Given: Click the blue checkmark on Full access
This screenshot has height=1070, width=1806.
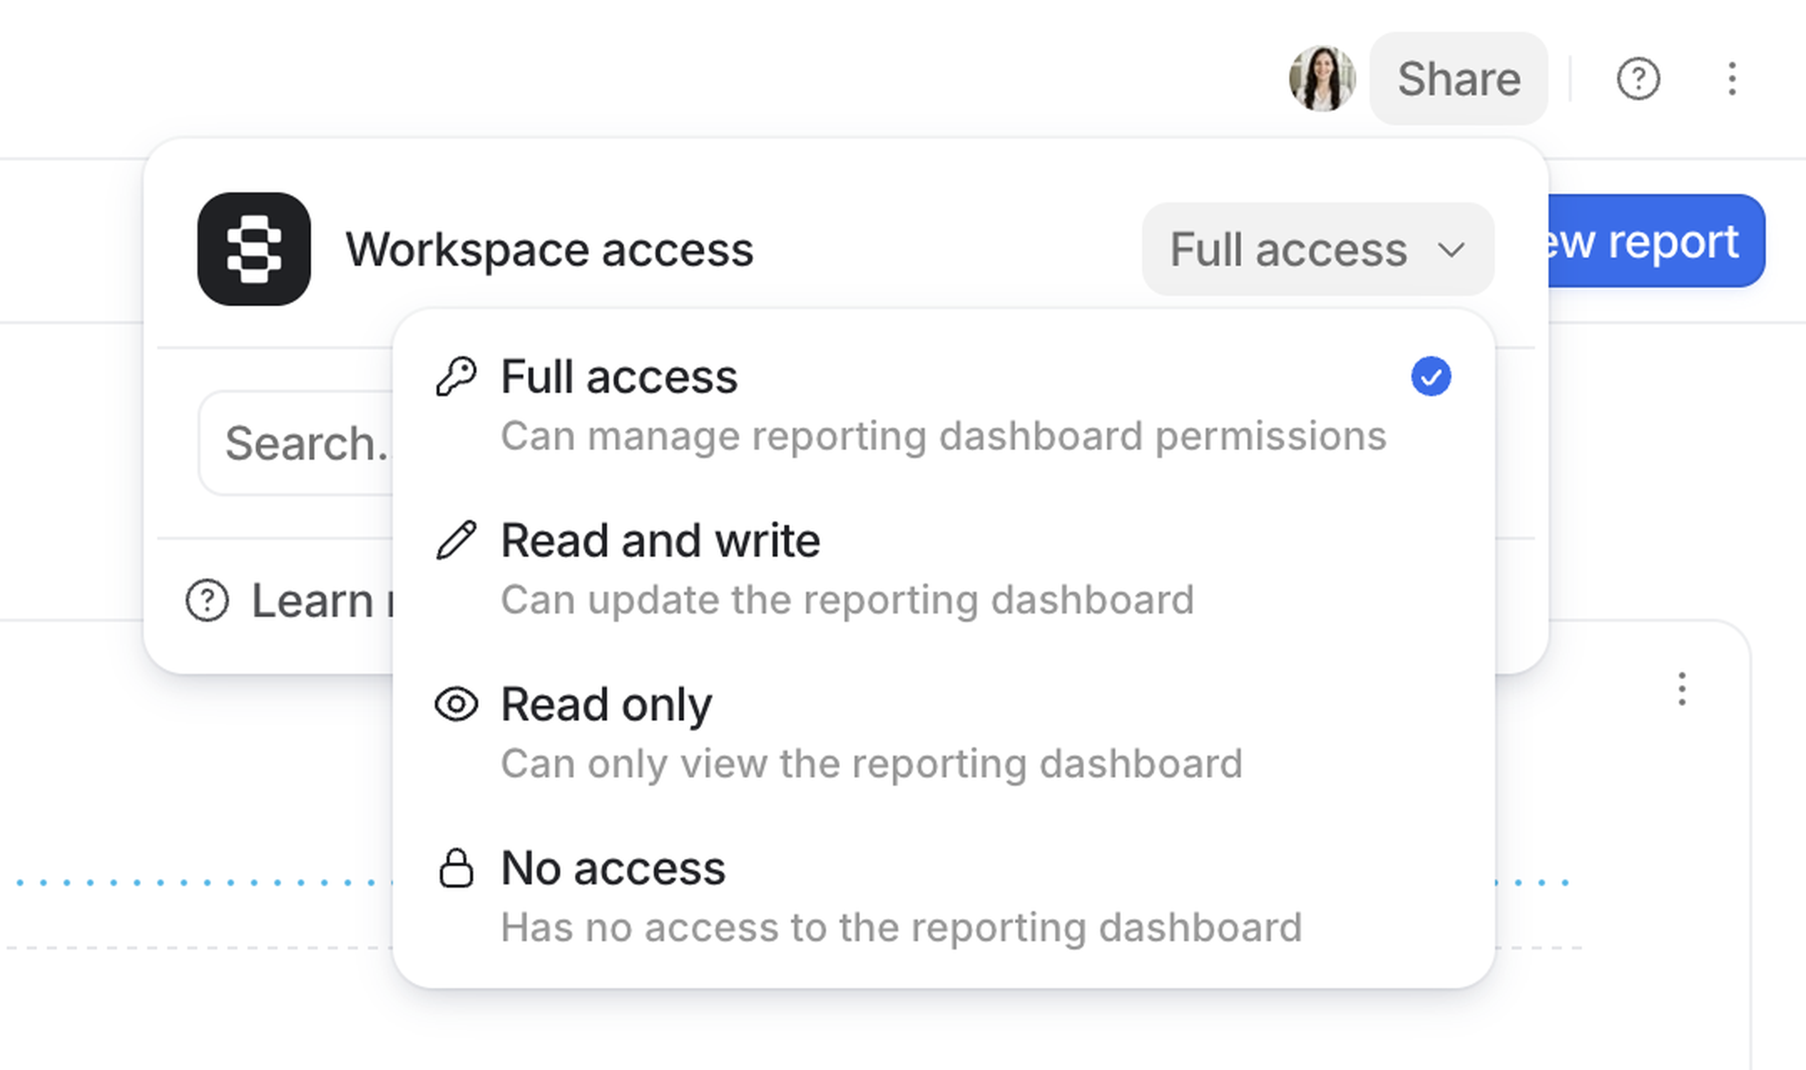Looking at the screenshot, I should [x=1431, y=376].
